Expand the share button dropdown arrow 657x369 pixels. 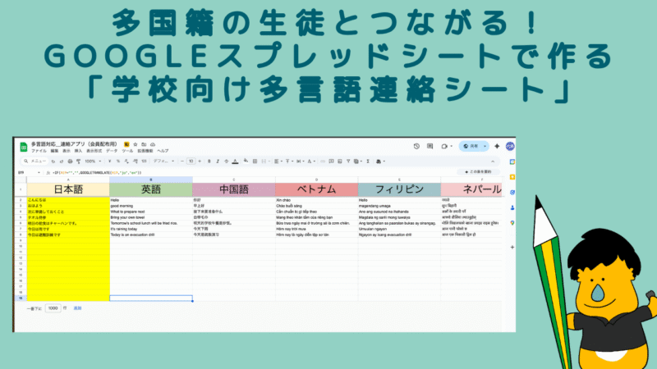point(485,147)
